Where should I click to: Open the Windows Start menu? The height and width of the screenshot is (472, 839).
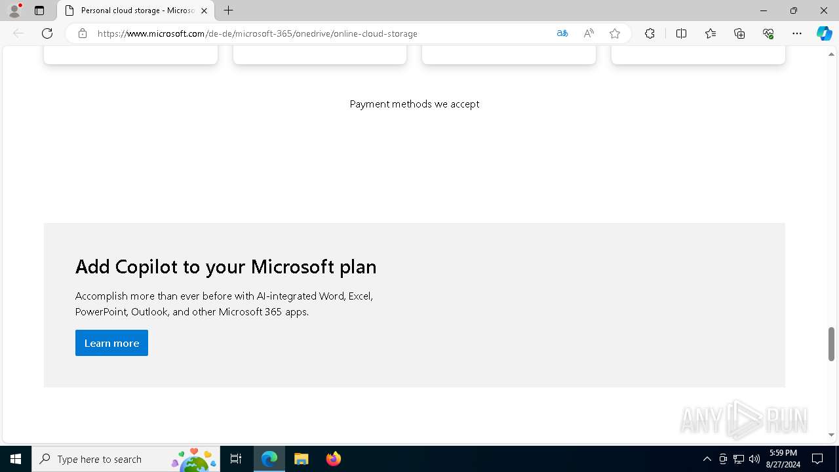pos(16,459)
